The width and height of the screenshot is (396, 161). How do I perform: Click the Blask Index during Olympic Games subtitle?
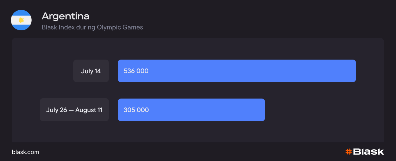(x=92, y=28)
